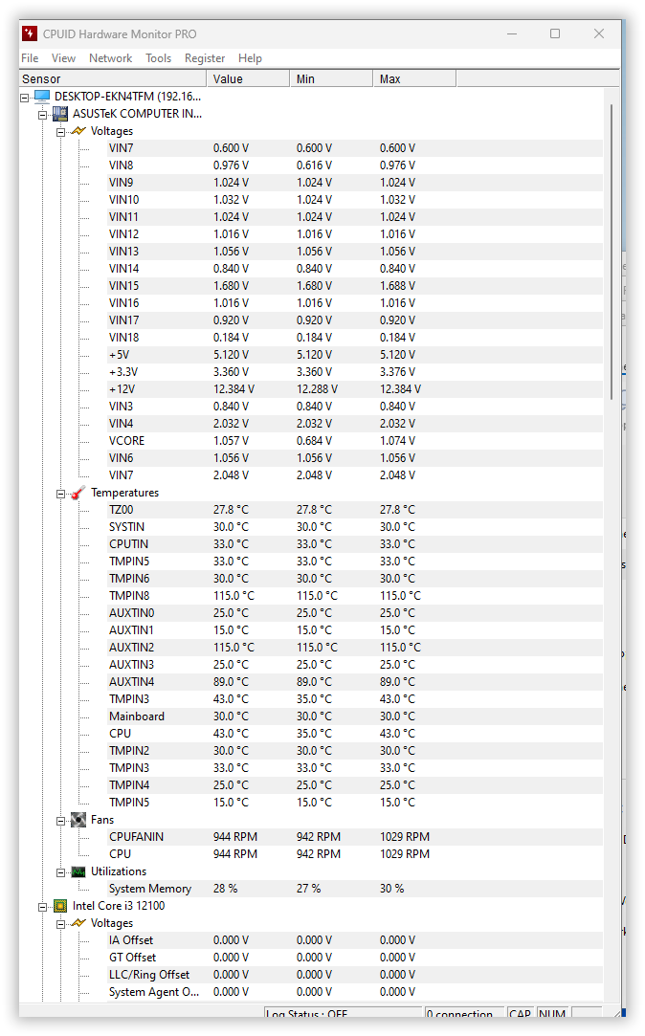Image resolution: width=645 pixels, height=1036 pixels.
Task: Collapse the Temperatures tree section
Action: pyautogui.click(x=60, y=494)
